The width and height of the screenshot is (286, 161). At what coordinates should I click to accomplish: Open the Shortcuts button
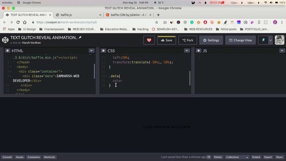50,157
